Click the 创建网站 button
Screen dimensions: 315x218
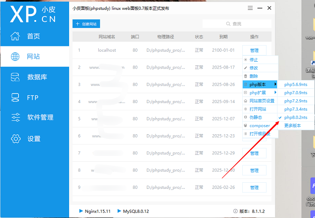tap(86, 24)
